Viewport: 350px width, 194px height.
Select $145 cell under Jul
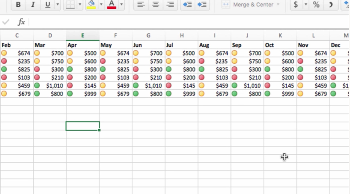pos(182,86)
